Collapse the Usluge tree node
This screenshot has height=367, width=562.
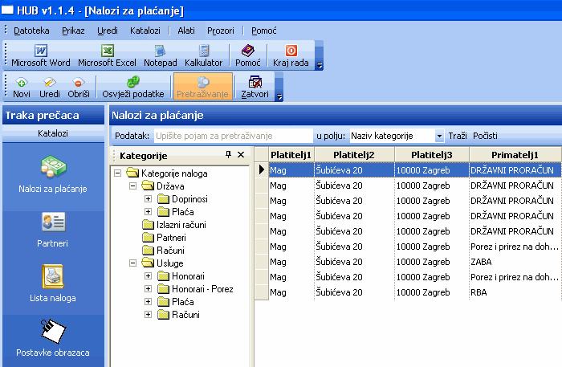tap(133, 263)
